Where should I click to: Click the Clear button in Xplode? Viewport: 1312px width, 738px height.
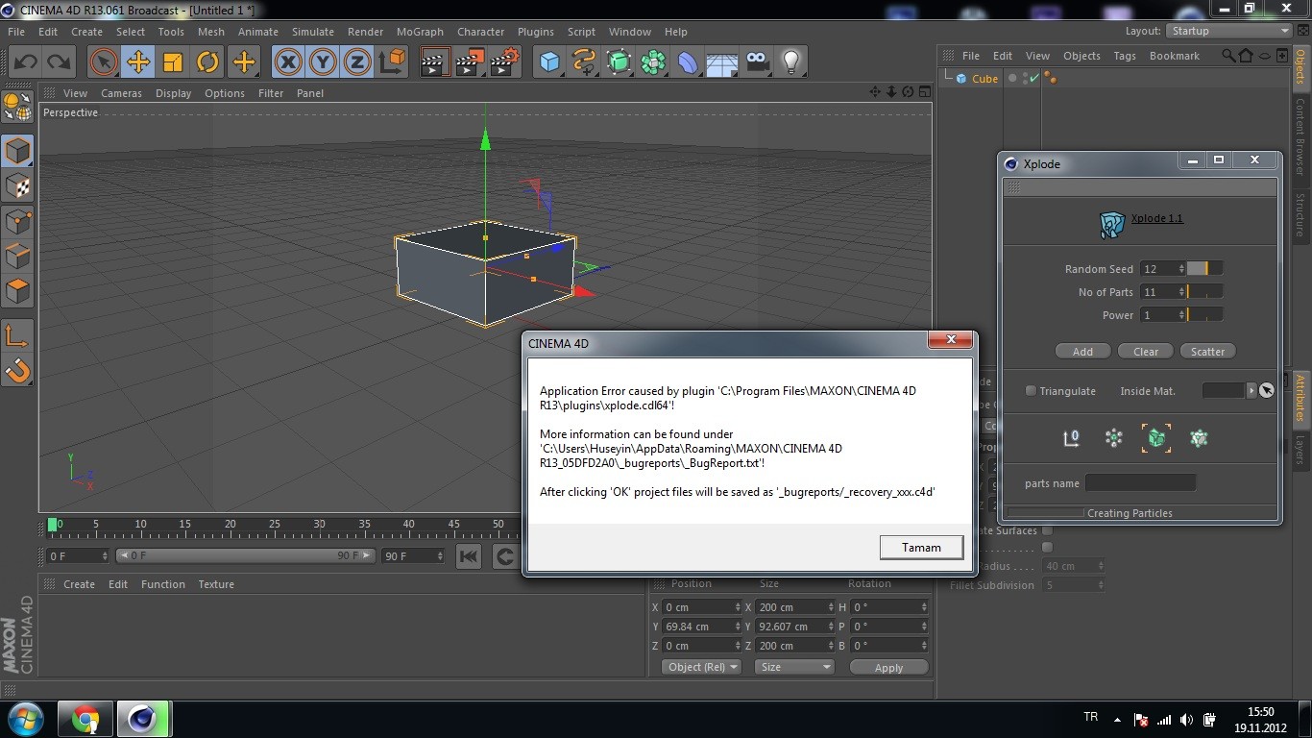pyautogui.click(x=1146, y=352)
